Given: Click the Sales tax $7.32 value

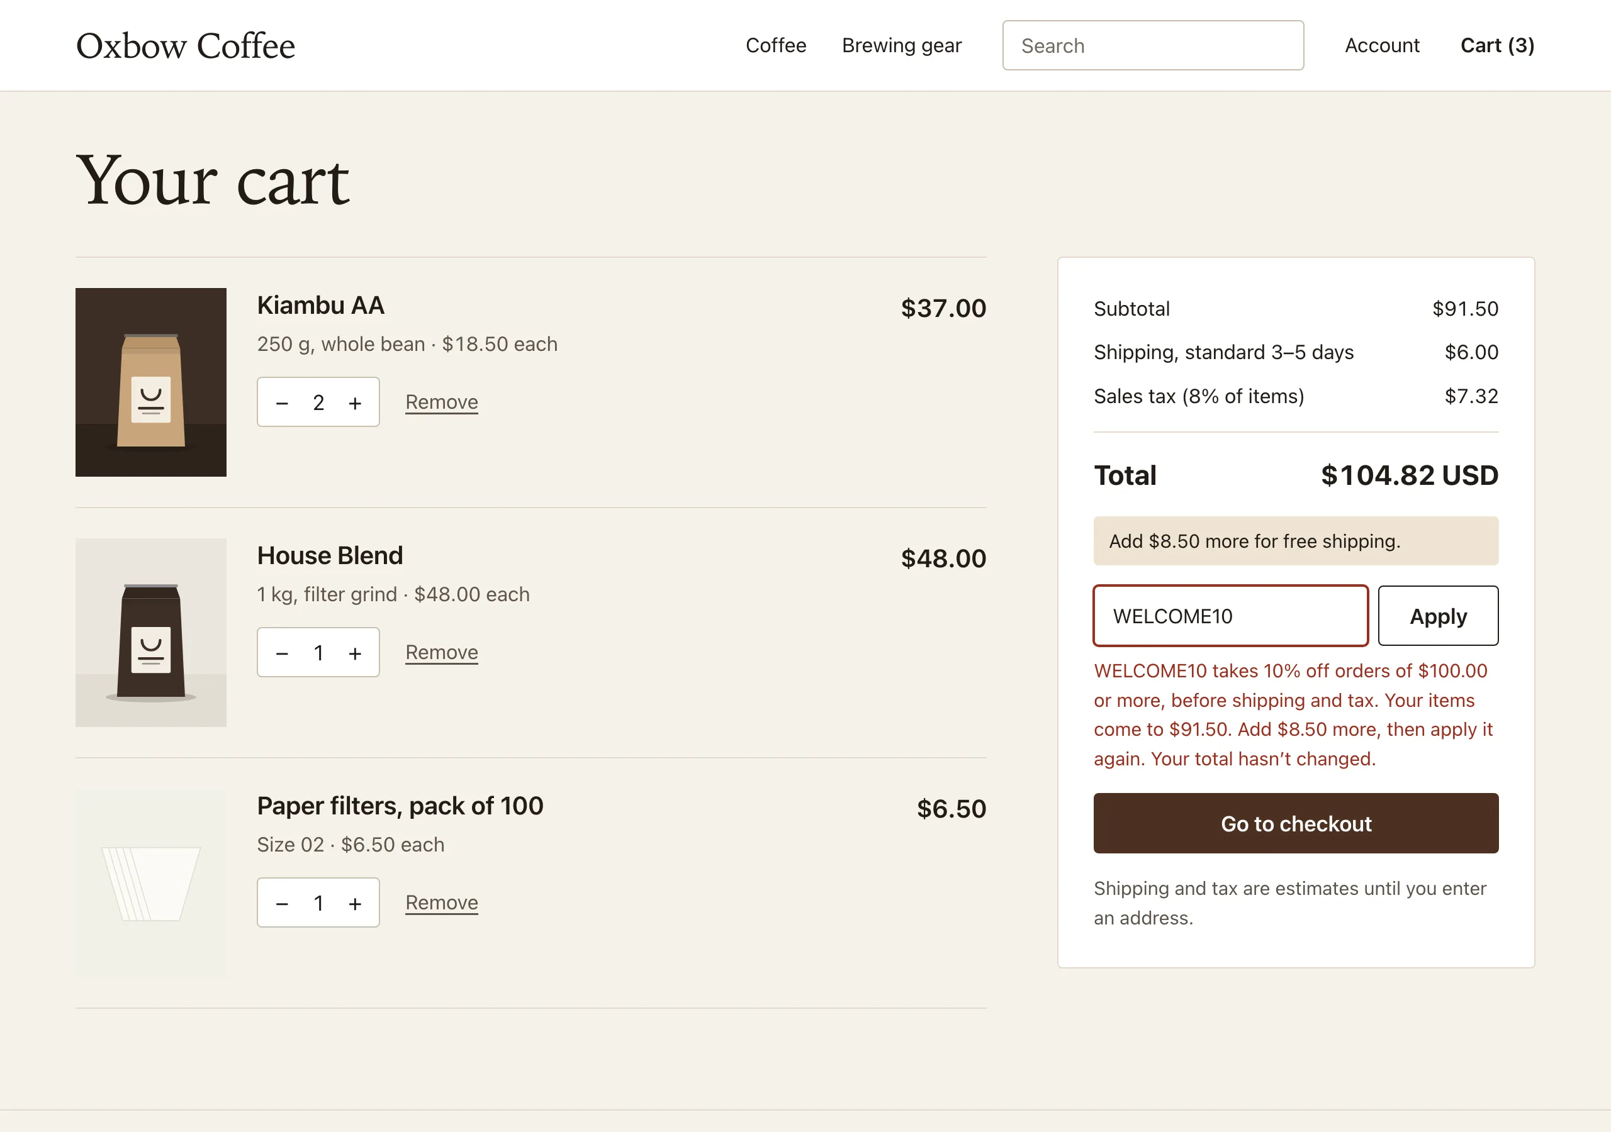Looking at the screenshot, I should 1471,396.
